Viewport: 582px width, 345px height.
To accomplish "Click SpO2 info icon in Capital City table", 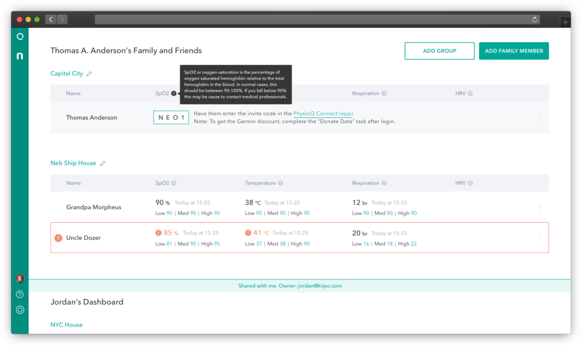I will 174,94.
